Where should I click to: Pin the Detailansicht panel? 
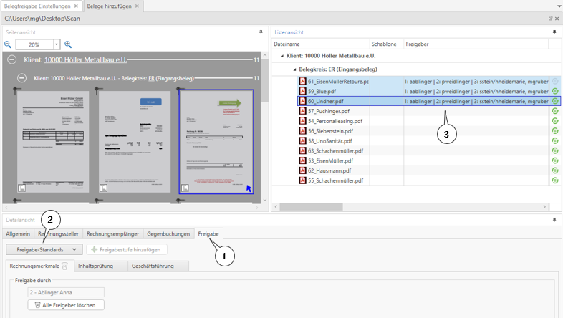(x=554, y=220)
